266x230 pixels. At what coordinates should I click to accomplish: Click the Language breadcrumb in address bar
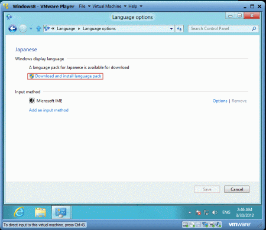[66, 29]
